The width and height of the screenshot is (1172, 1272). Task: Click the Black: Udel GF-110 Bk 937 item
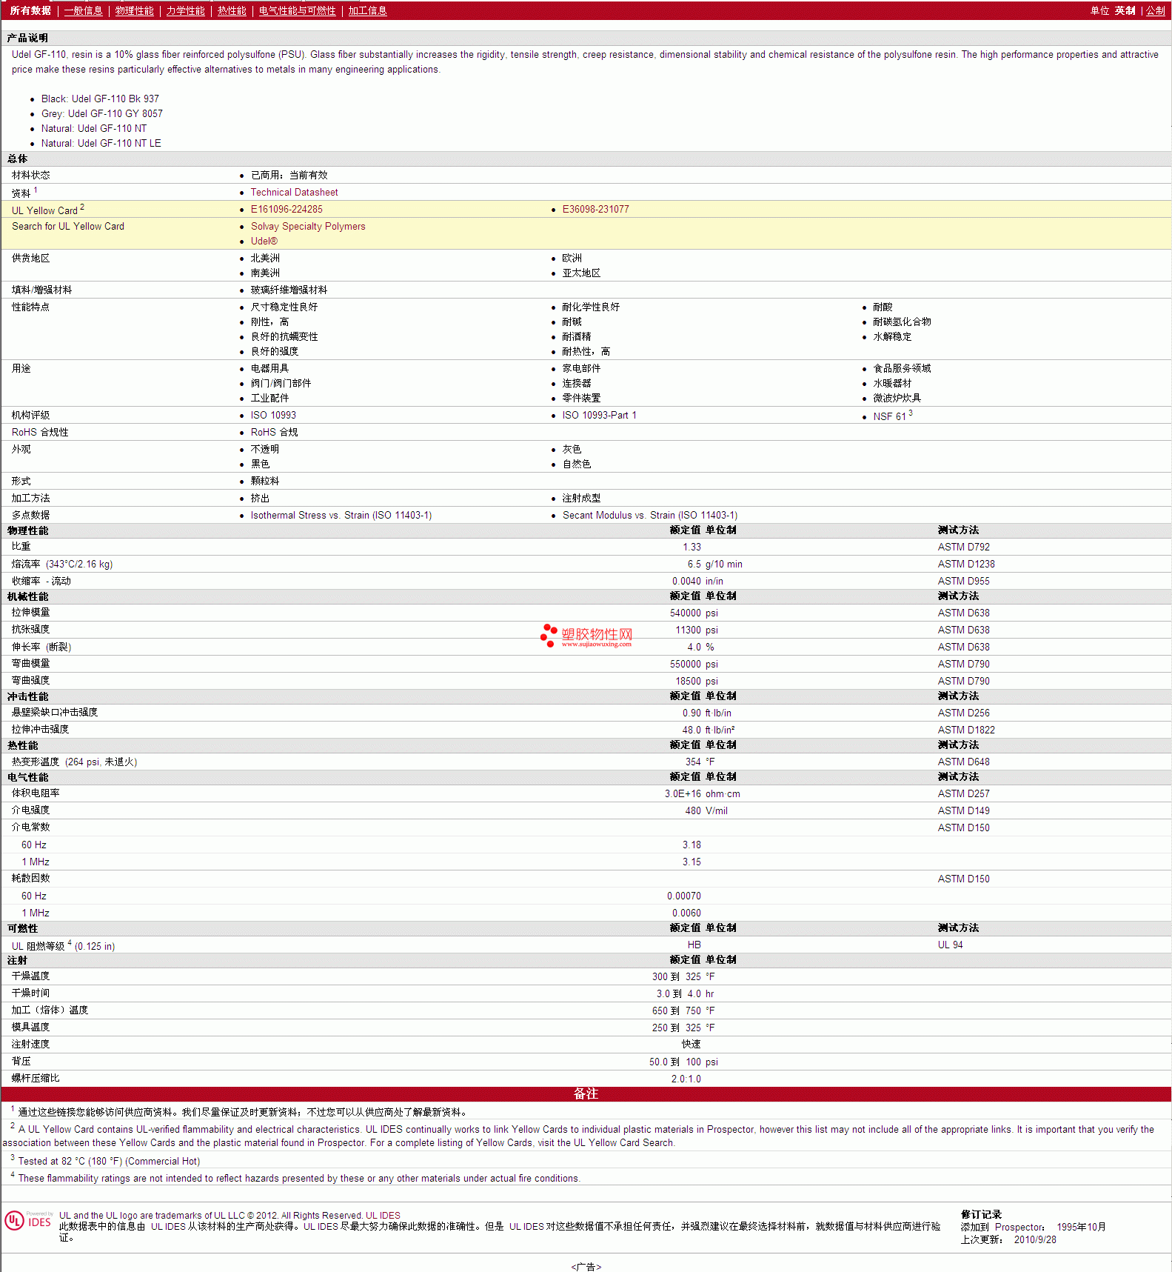tap(100, 99)
